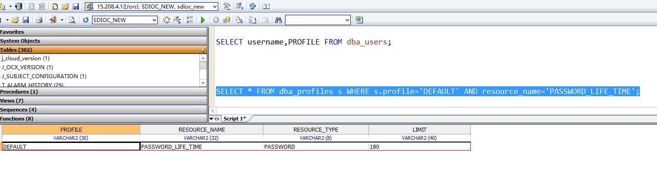Select the PASSWORD_LIFE_TIME result cell
This screenshot has width=657, height=169.
(x=202, y=147)
